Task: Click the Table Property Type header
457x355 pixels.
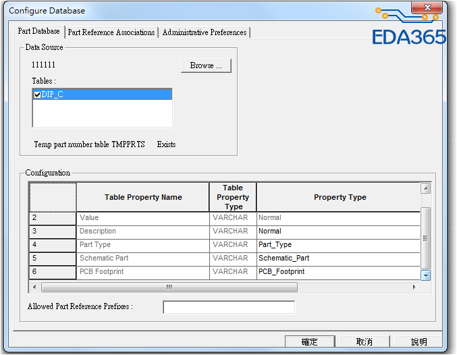Action: (x=233, y=197)
